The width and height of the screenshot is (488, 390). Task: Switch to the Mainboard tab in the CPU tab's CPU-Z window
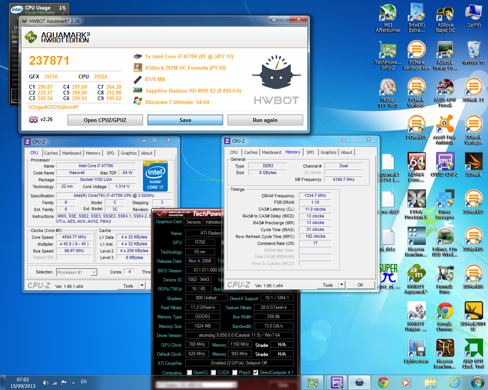tap(72, 153)
